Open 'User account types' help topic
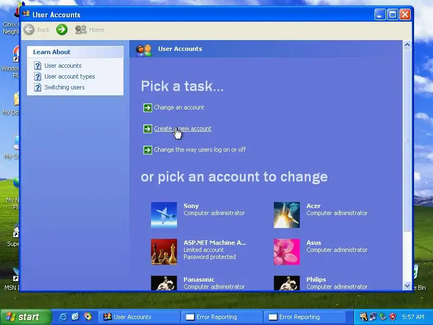Viewport: 433px width, 325px height. (x=70, y=76)
